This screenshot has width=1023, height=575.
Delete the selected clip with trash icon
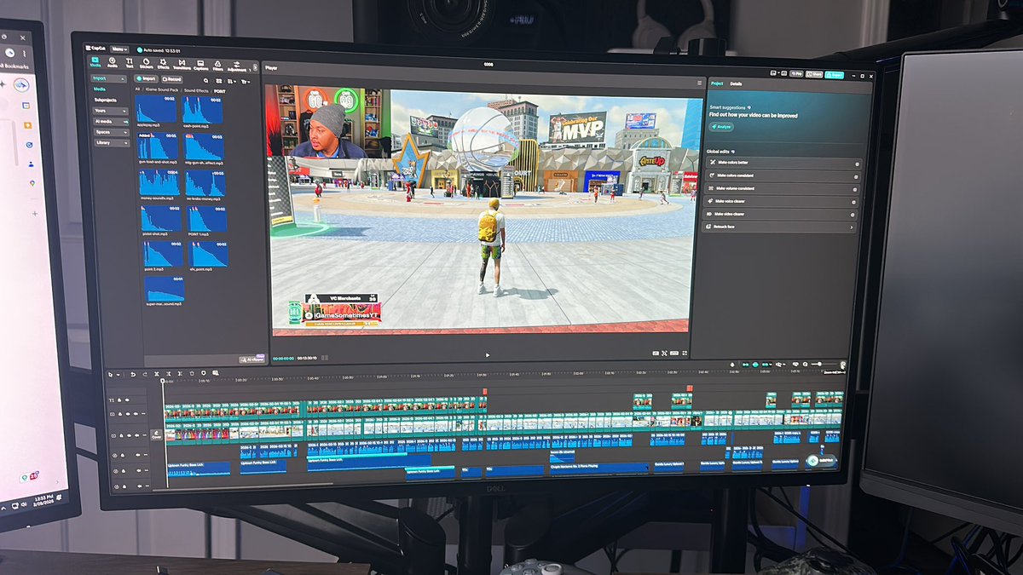coord(192,373)
